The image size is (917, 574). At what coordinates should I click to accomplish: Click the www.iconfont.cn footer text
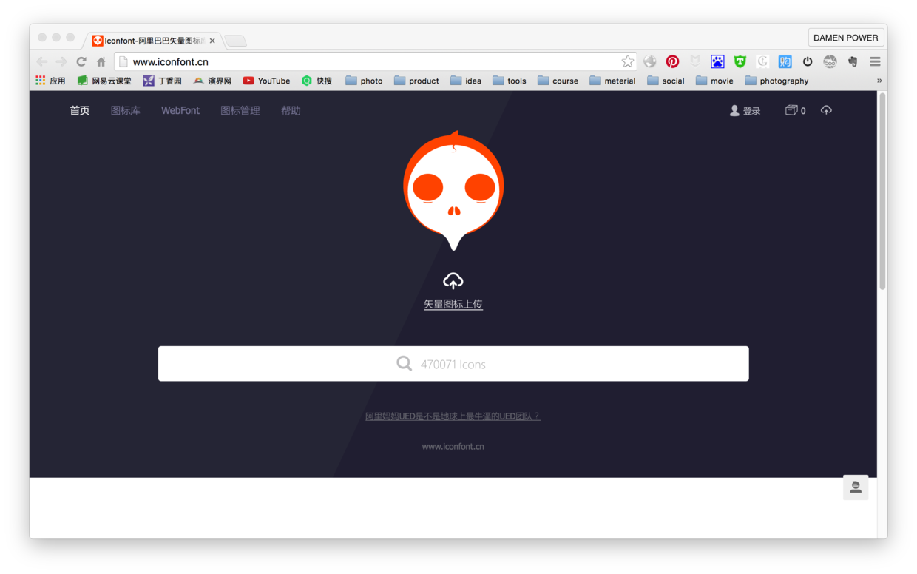(x=453, y=447)
